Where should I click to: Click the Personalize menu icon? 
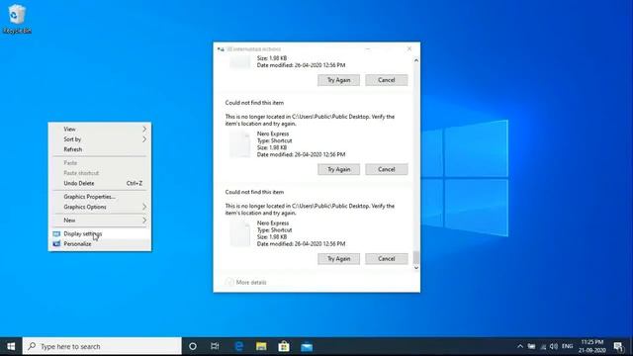56,244
